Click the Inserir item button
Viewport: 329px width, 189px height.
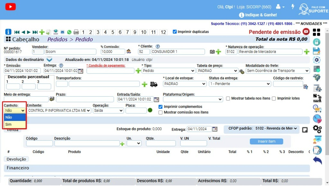266,142
